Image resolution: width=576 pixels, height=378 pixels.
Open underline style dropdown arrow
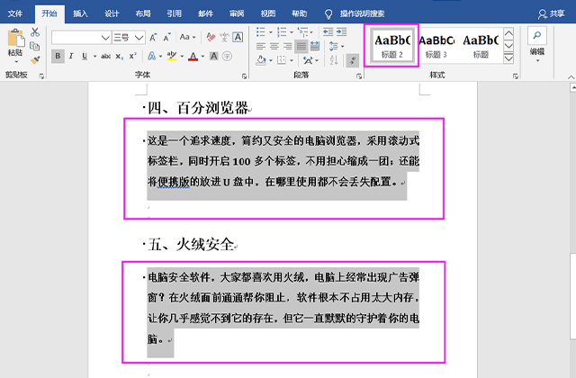tap(94, 57)
